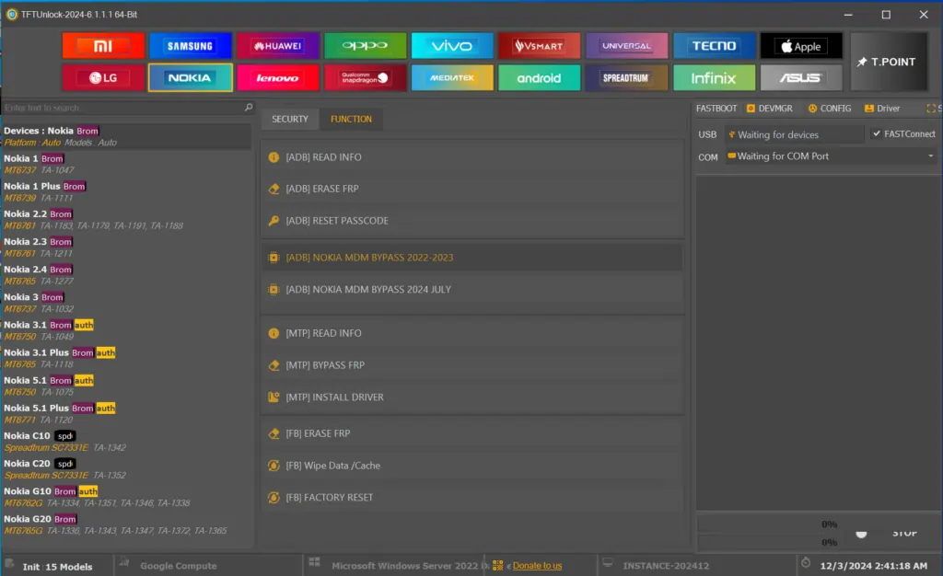943x576 pixels.
Task: Select the Xiaomi MI brand tile
Action: 103,46
